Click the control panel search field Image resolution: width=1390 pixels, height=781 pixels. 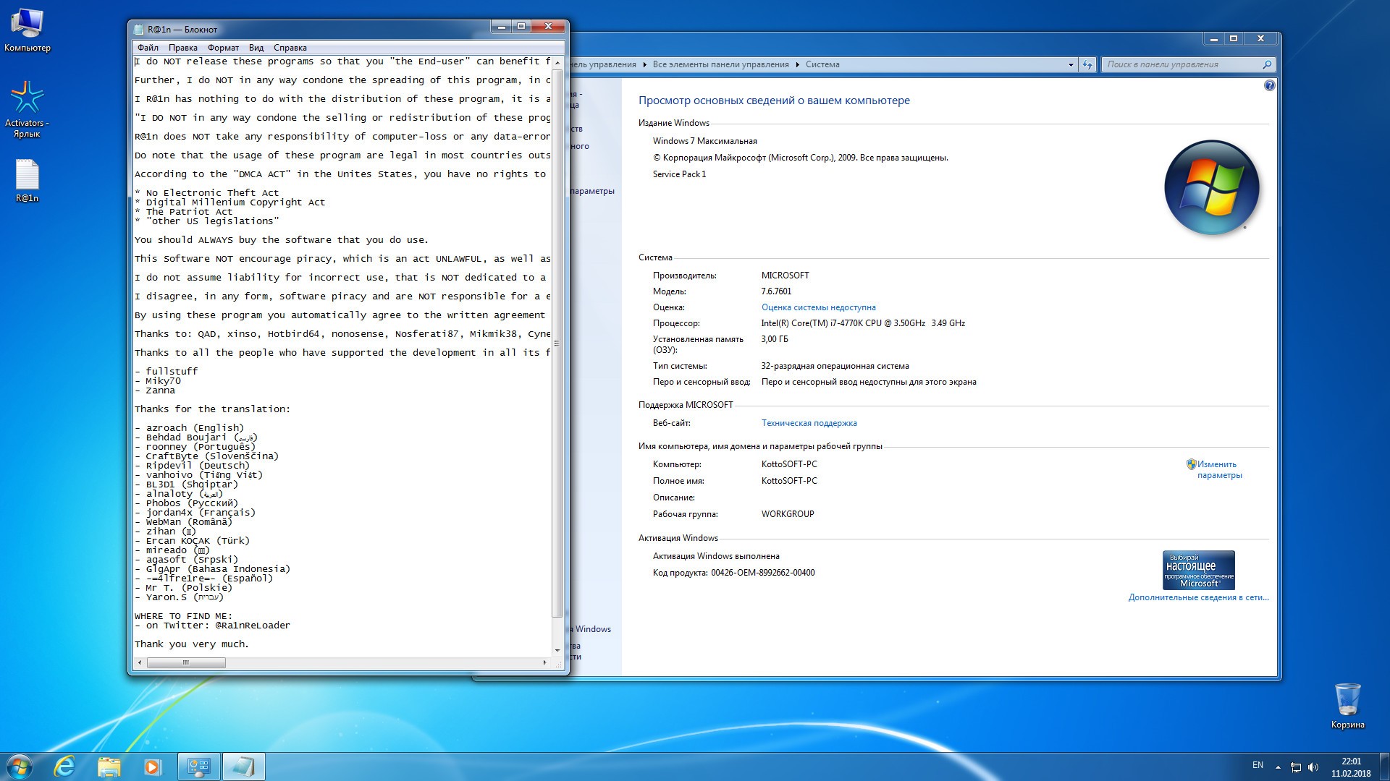click(x=1180, y=64)
